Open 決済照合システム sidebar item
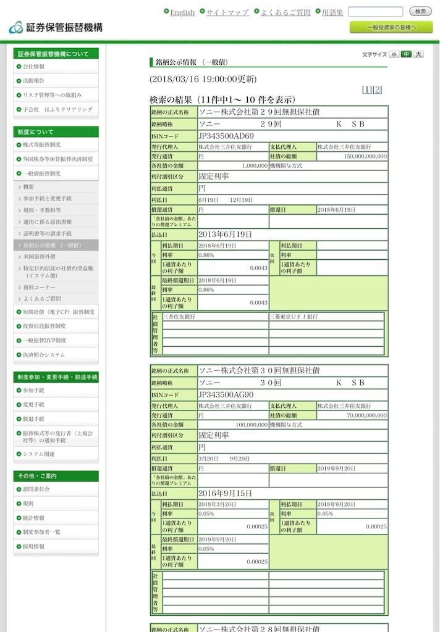 (x=56, y=355)
